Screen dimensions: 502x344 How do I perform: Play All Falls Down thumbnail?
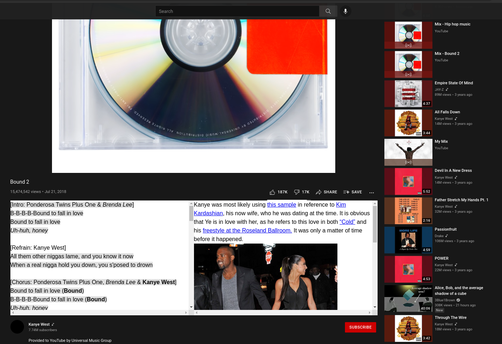click(408, 123)
